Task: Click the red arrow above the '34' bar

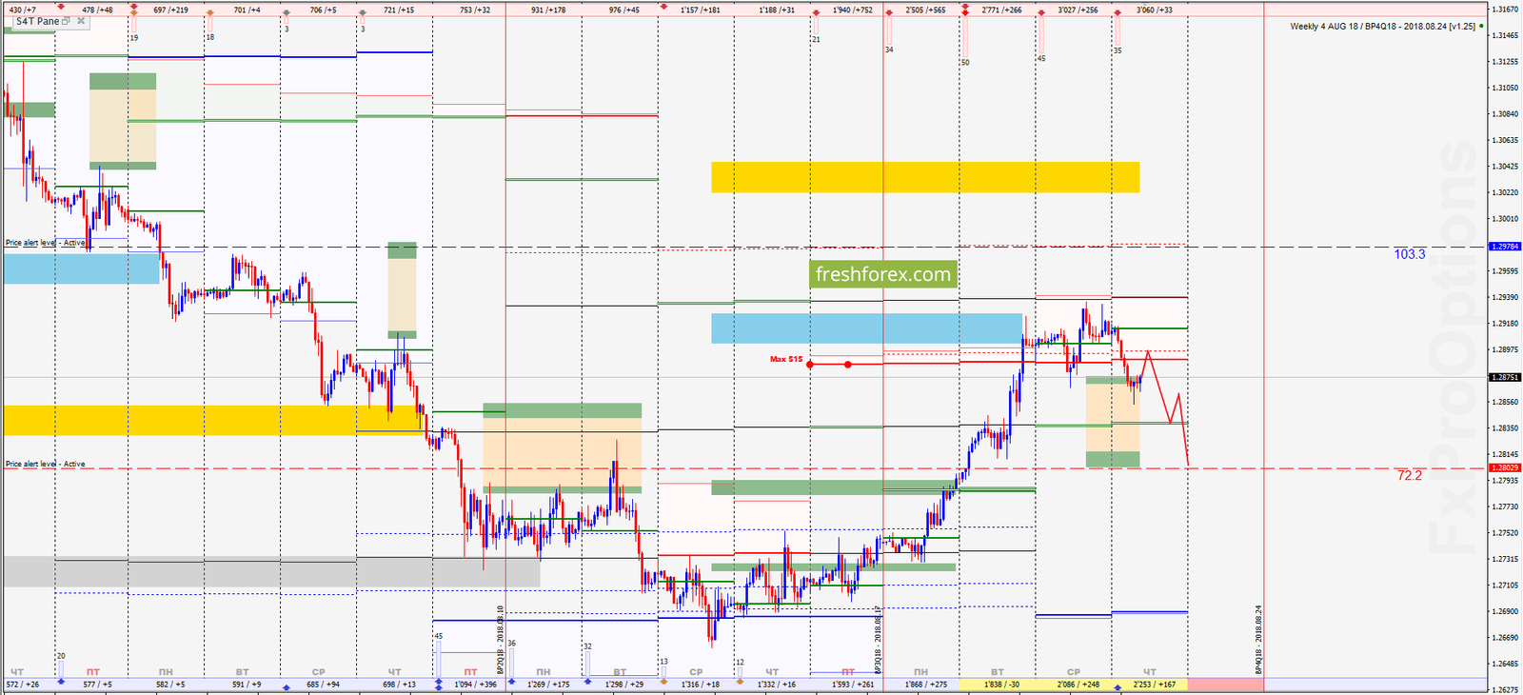Action: click(x=888, y=11)
